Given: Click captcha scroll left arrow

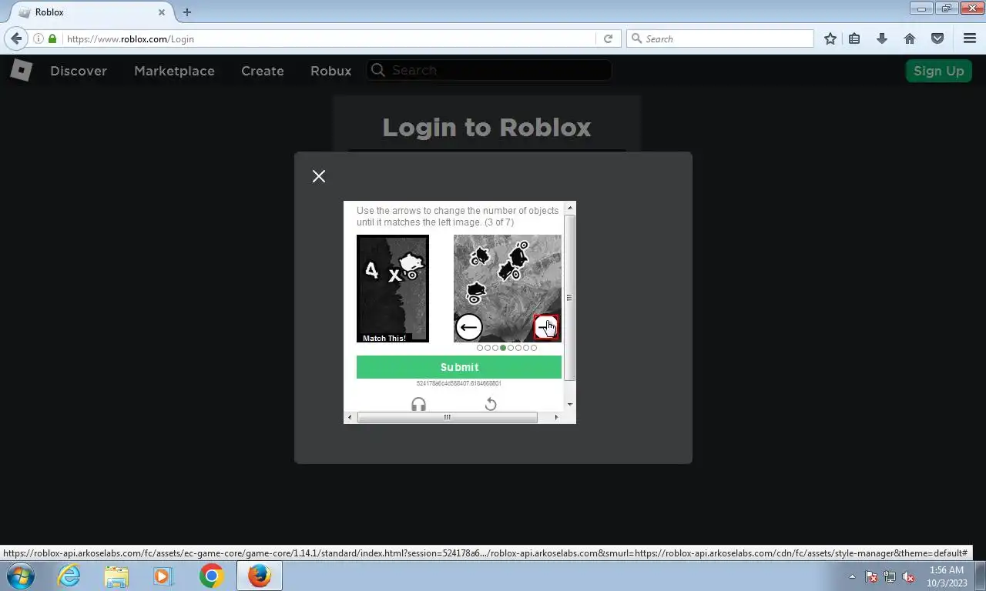Looking at the screenshot, I should pyautogui.click(x=350, y=417).
